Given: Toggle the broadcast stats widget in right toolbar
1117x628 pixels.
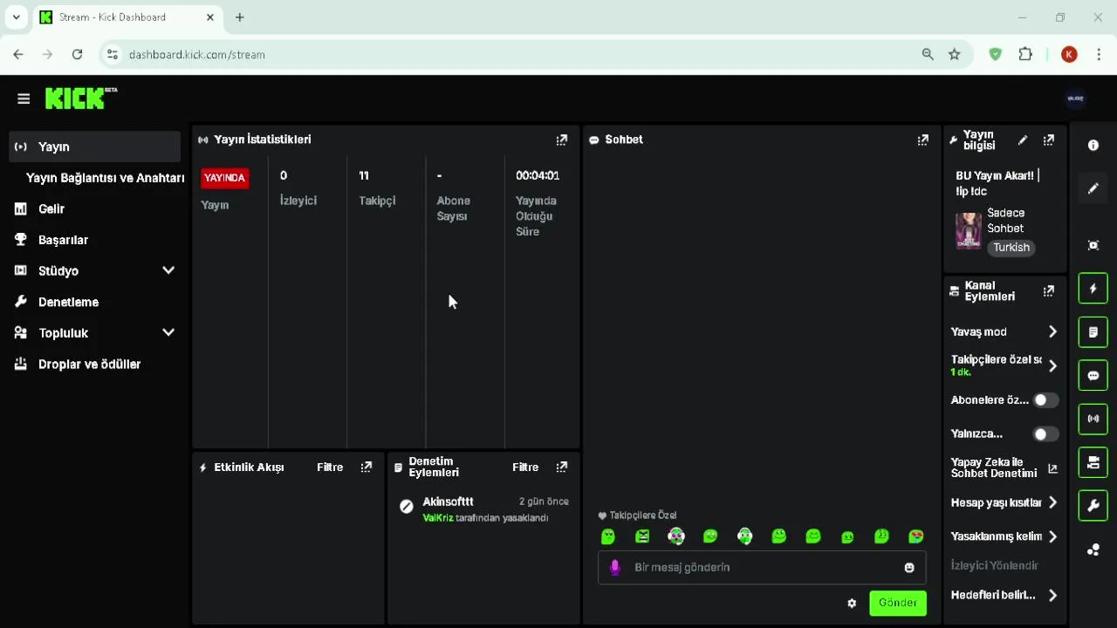Looking at the screenshot, I should pos(1093,419).
